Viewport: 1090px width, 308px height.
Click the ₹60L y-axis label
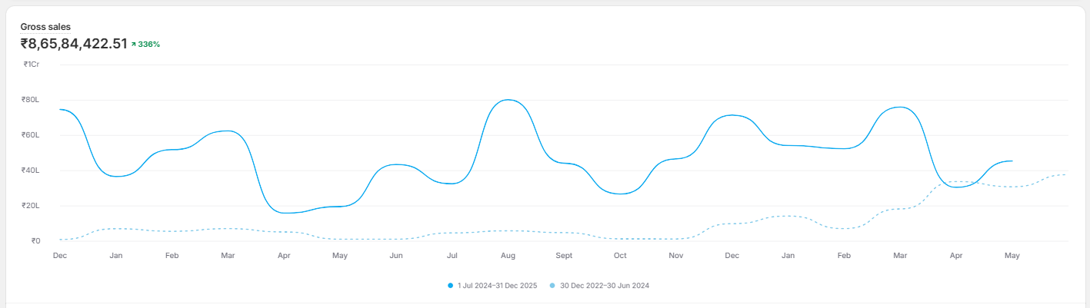coord(31,135)
